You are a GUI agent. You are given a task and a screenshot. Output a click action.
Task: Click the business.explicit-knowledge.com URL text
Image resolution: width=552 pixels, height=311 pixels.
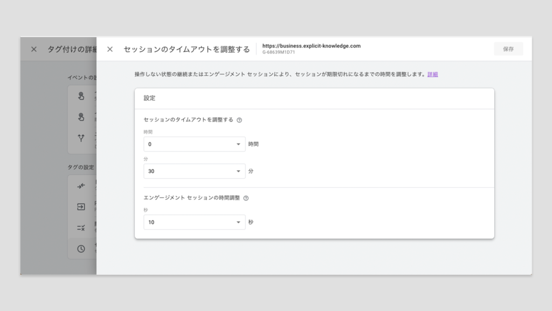pos(311,46)
